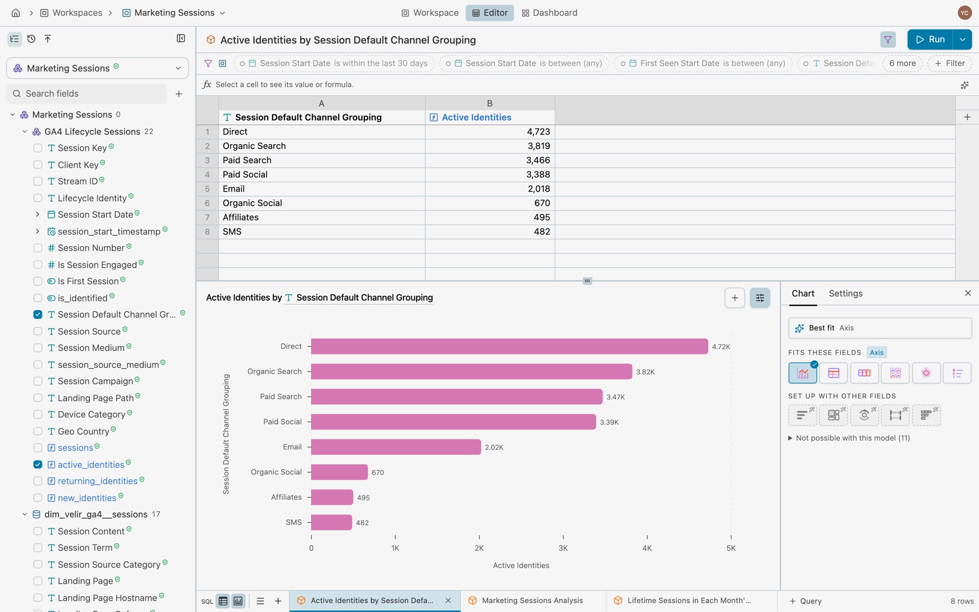This screenshot has width=979, height=612.
Task: Open the Run options dropdown arrow
Action: [x=962, y=39]
